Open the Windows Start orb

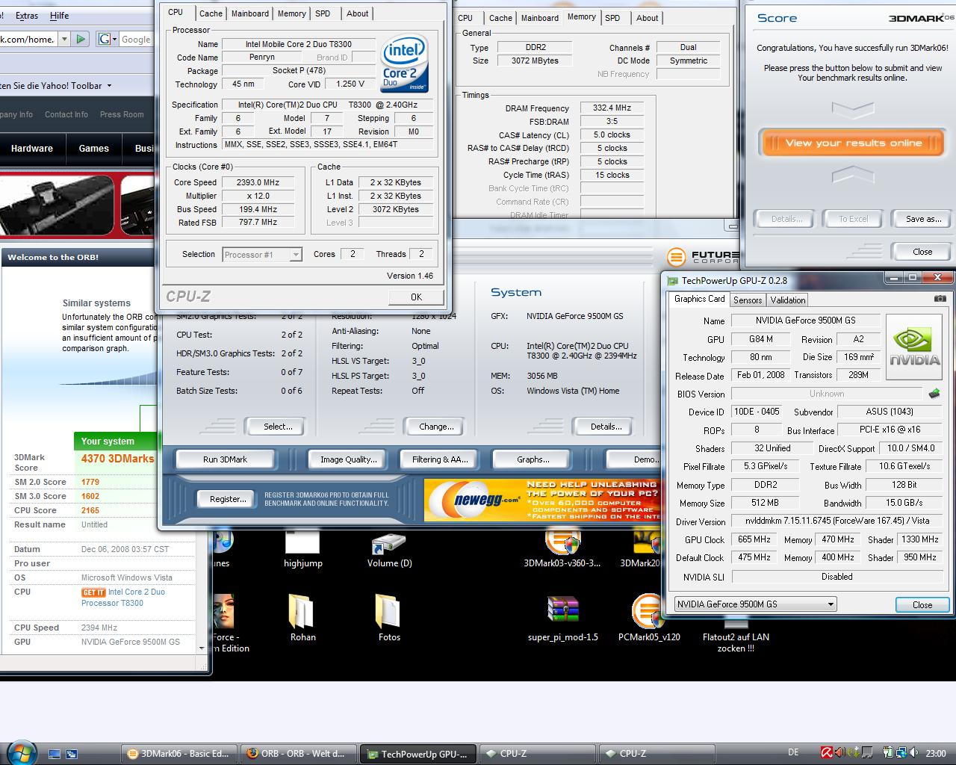pyautogui.click(x=20, y=752)
